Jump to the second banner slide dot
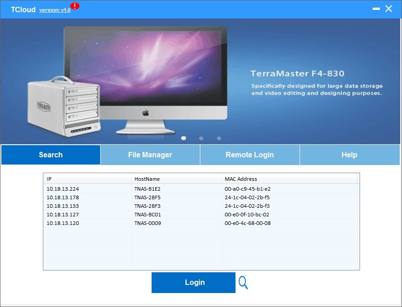This screenshot has width=402, height=307. 201,138
